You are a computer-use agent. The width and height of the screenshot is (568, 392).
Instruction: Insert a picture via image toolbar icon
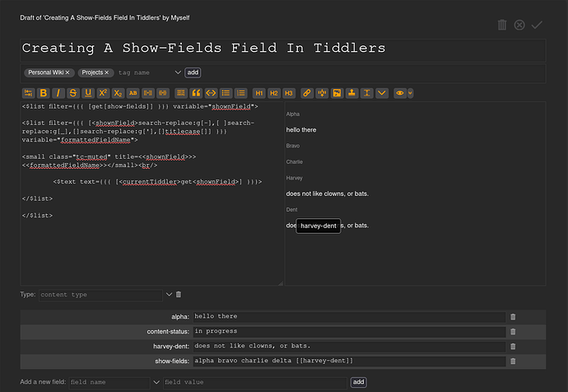coord(337,93)
